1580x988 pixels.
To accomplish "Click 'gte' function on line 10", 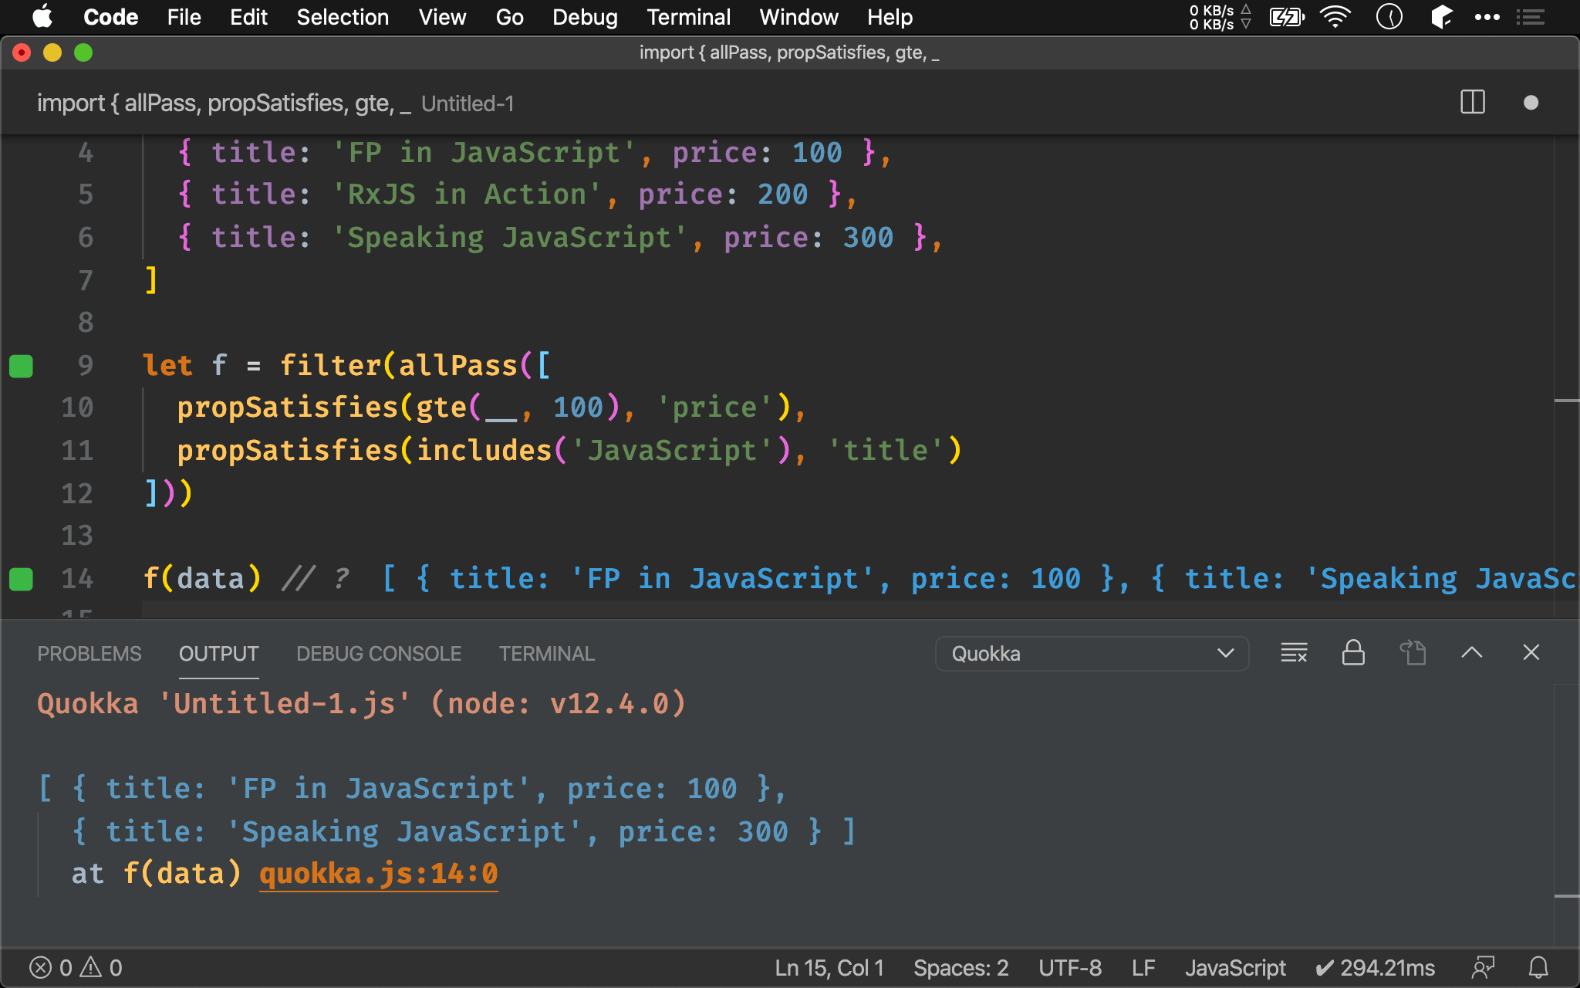I will (x=441, y=408).
